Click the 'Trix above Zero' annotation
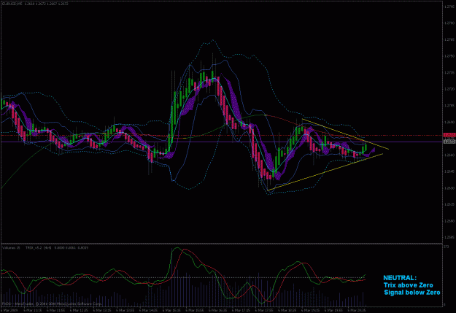Screen dimensions: 456x313 pos(408,285)
